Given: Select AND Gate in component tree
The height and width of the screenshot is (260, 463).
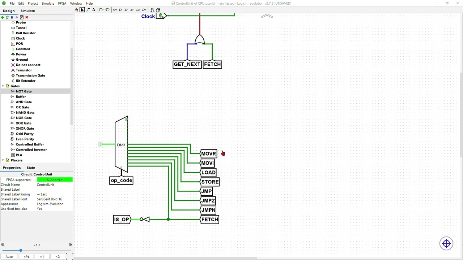Looking at the screenshot, I should pyautogui.click(x=24, y=102).
